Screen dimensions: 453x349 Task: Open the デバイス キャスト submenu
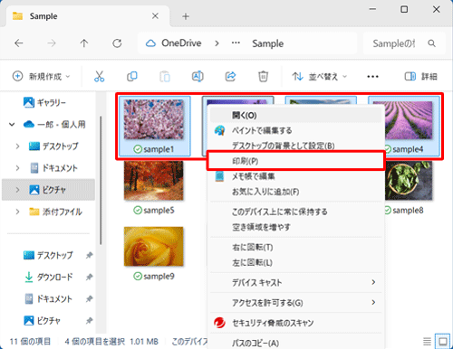tap(296, 283)
